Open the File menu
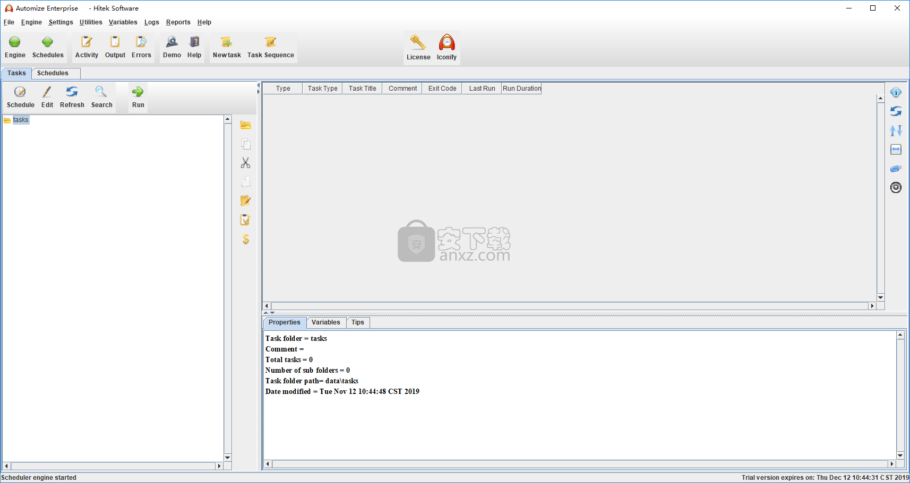Viewport: 910px width, 483px height. [x=9, y=22]
